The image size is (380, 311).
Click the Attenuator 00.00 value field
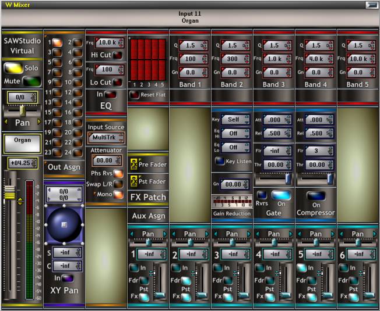(x=103, y=160)
